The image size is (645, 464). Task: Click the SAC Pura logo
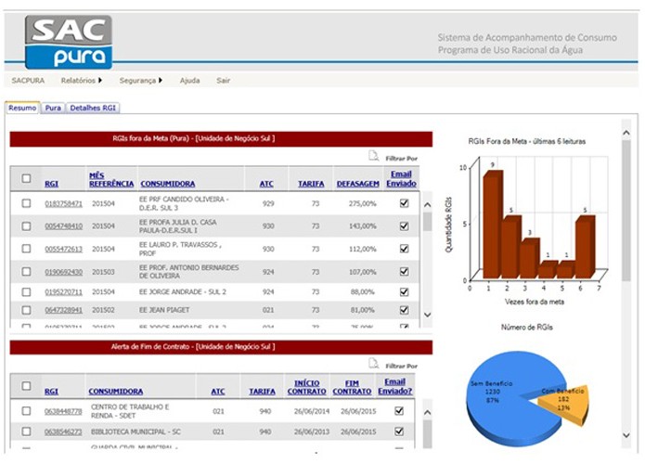point(69,42)
